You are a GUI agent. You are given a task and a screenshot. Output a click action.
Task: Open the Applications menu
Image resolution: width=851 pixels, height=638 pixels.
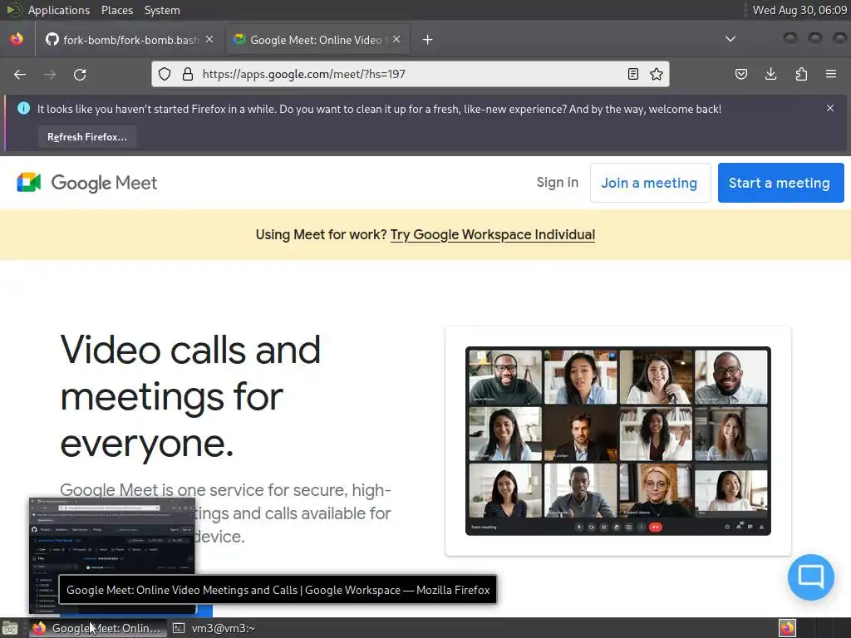[59, 10]
